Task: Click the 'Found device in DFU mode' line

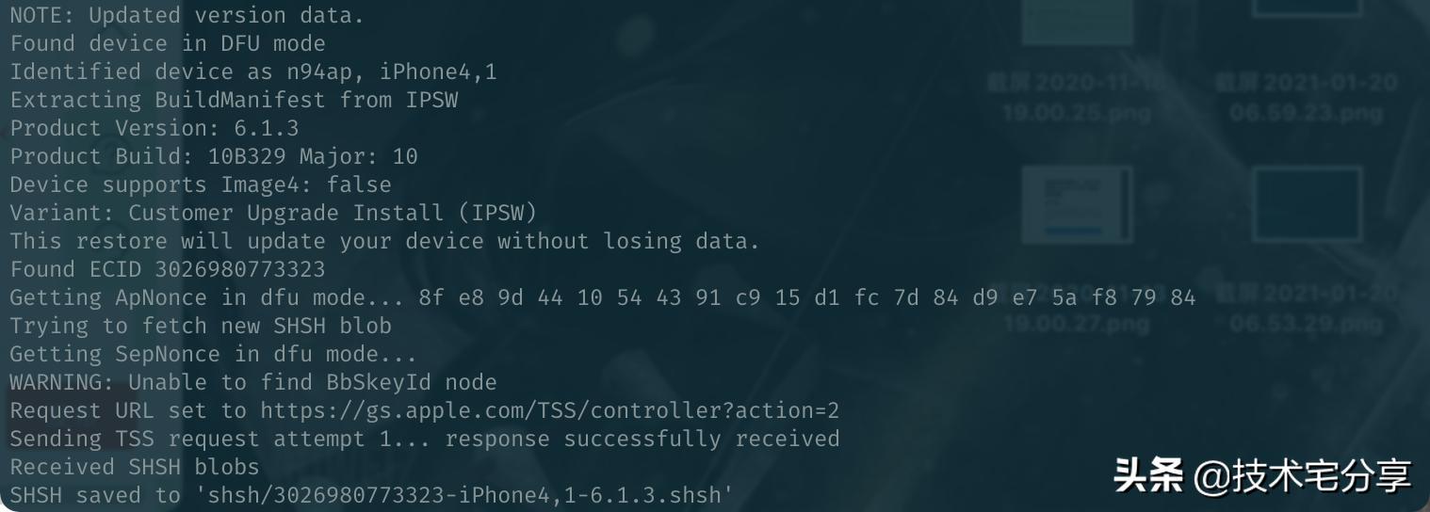Action: pyautogui.click(x=168, y=43)
